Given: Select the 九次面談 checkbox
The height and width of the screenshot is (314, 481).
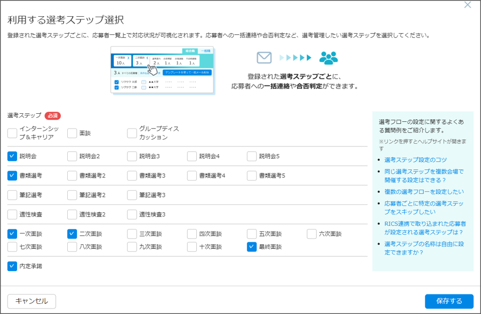Looking at the screenshot, I should coord(132,247).
